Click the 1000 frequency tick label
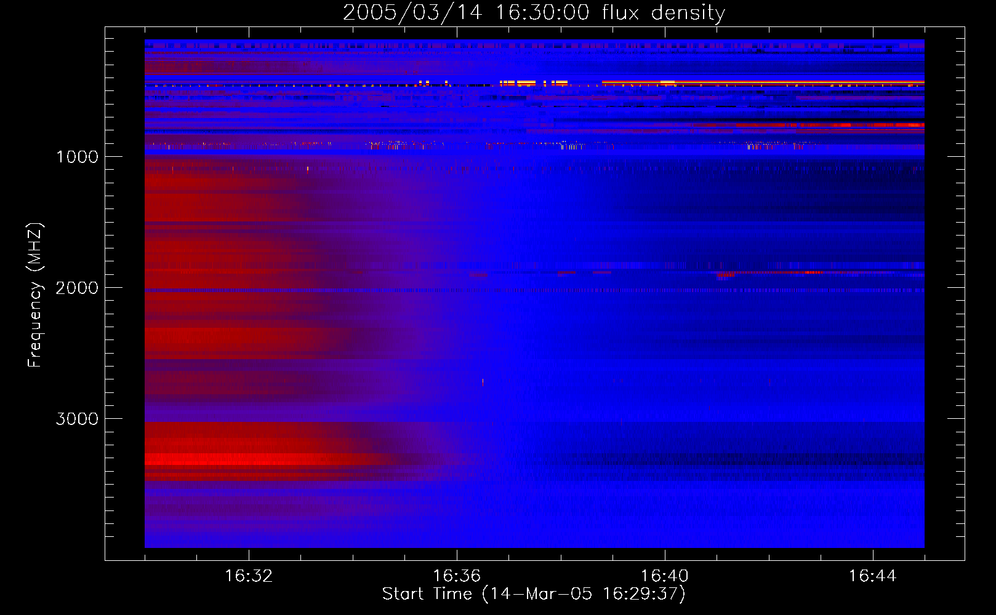996x615 pixels. pyautogui.click(x=77, y=157)
